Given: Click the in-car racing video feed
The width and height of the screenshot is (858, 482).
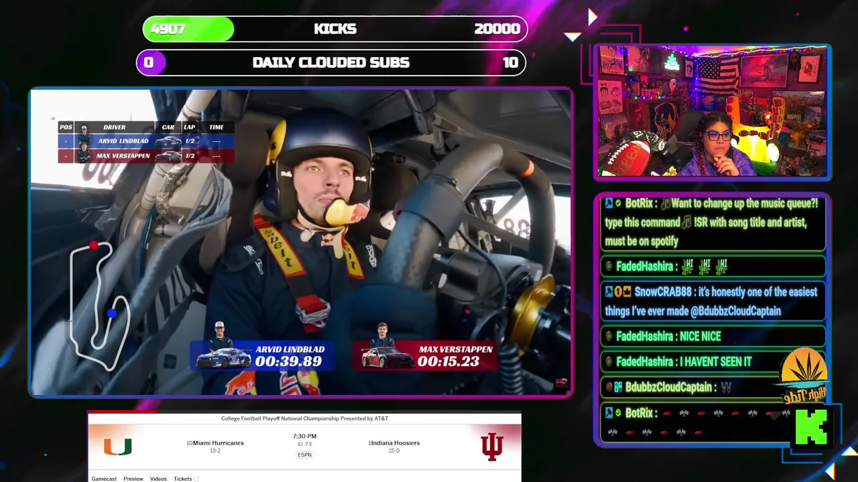Looking at the screenshot, I should click(x=301, y=242).
